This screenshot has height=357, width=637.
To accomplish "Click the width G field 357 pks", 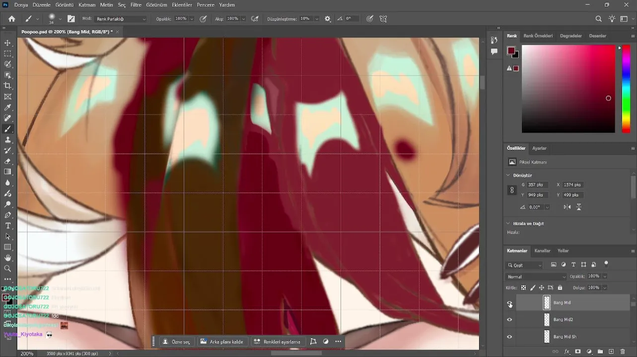I will (538, 184).
